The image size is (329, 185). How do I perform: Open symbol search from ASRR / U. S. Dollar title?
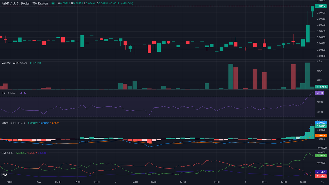25,3
